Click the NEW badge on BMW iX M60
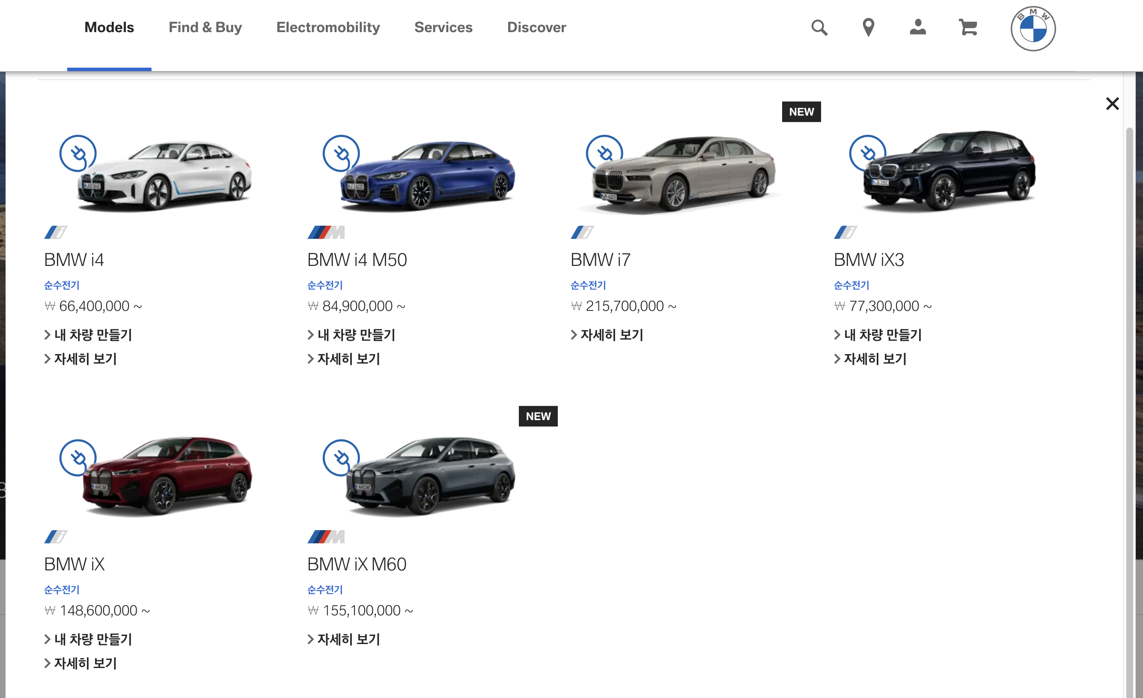 click(x=538, y=416)
